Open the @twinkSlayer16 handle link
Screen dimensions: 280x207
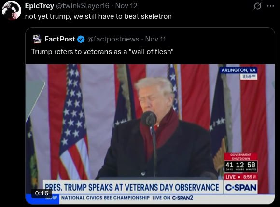click(x=83, y=6)
